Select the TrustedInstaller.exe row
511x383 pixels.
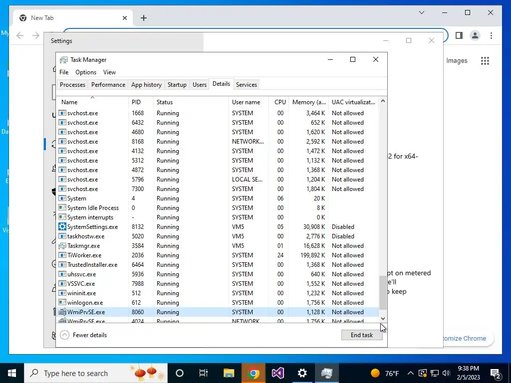click(218, 265)
